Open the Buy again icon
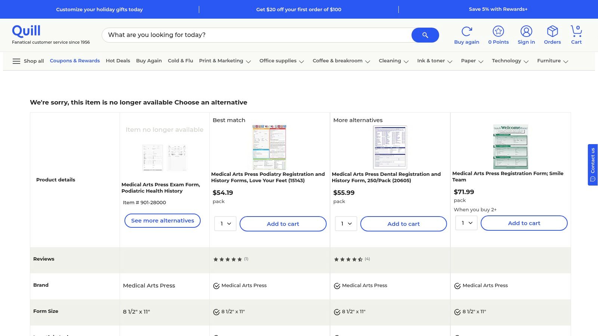 [x=466, y=31]
